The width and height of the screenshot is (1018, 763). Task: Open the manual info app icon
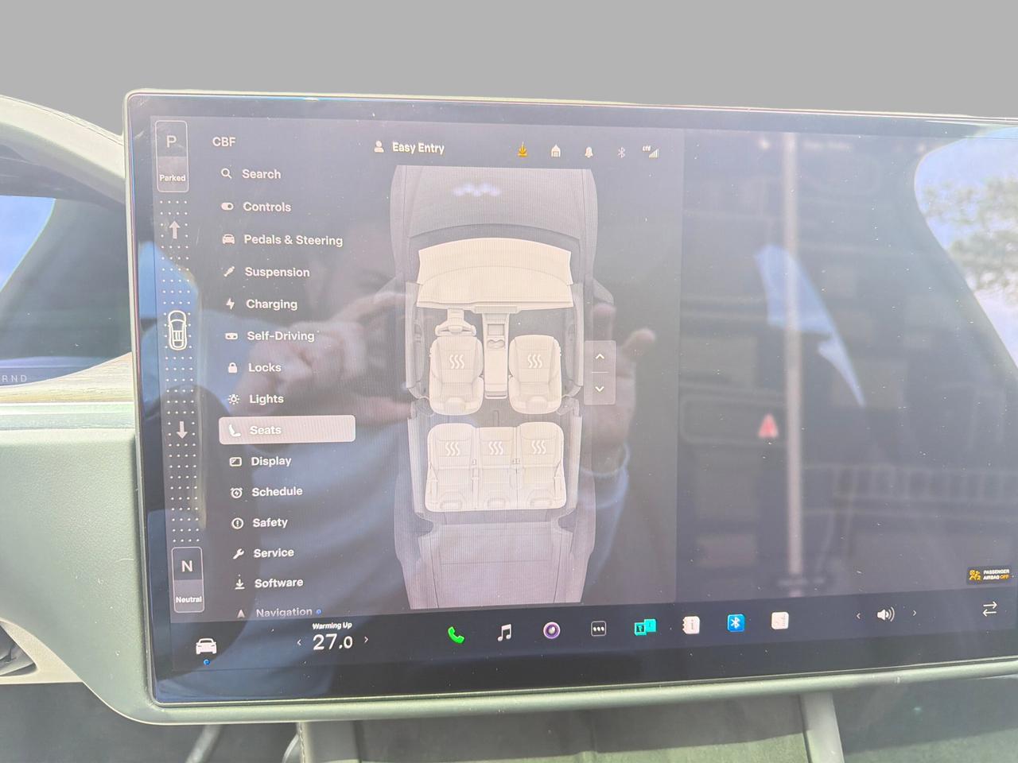coord(691,626)
